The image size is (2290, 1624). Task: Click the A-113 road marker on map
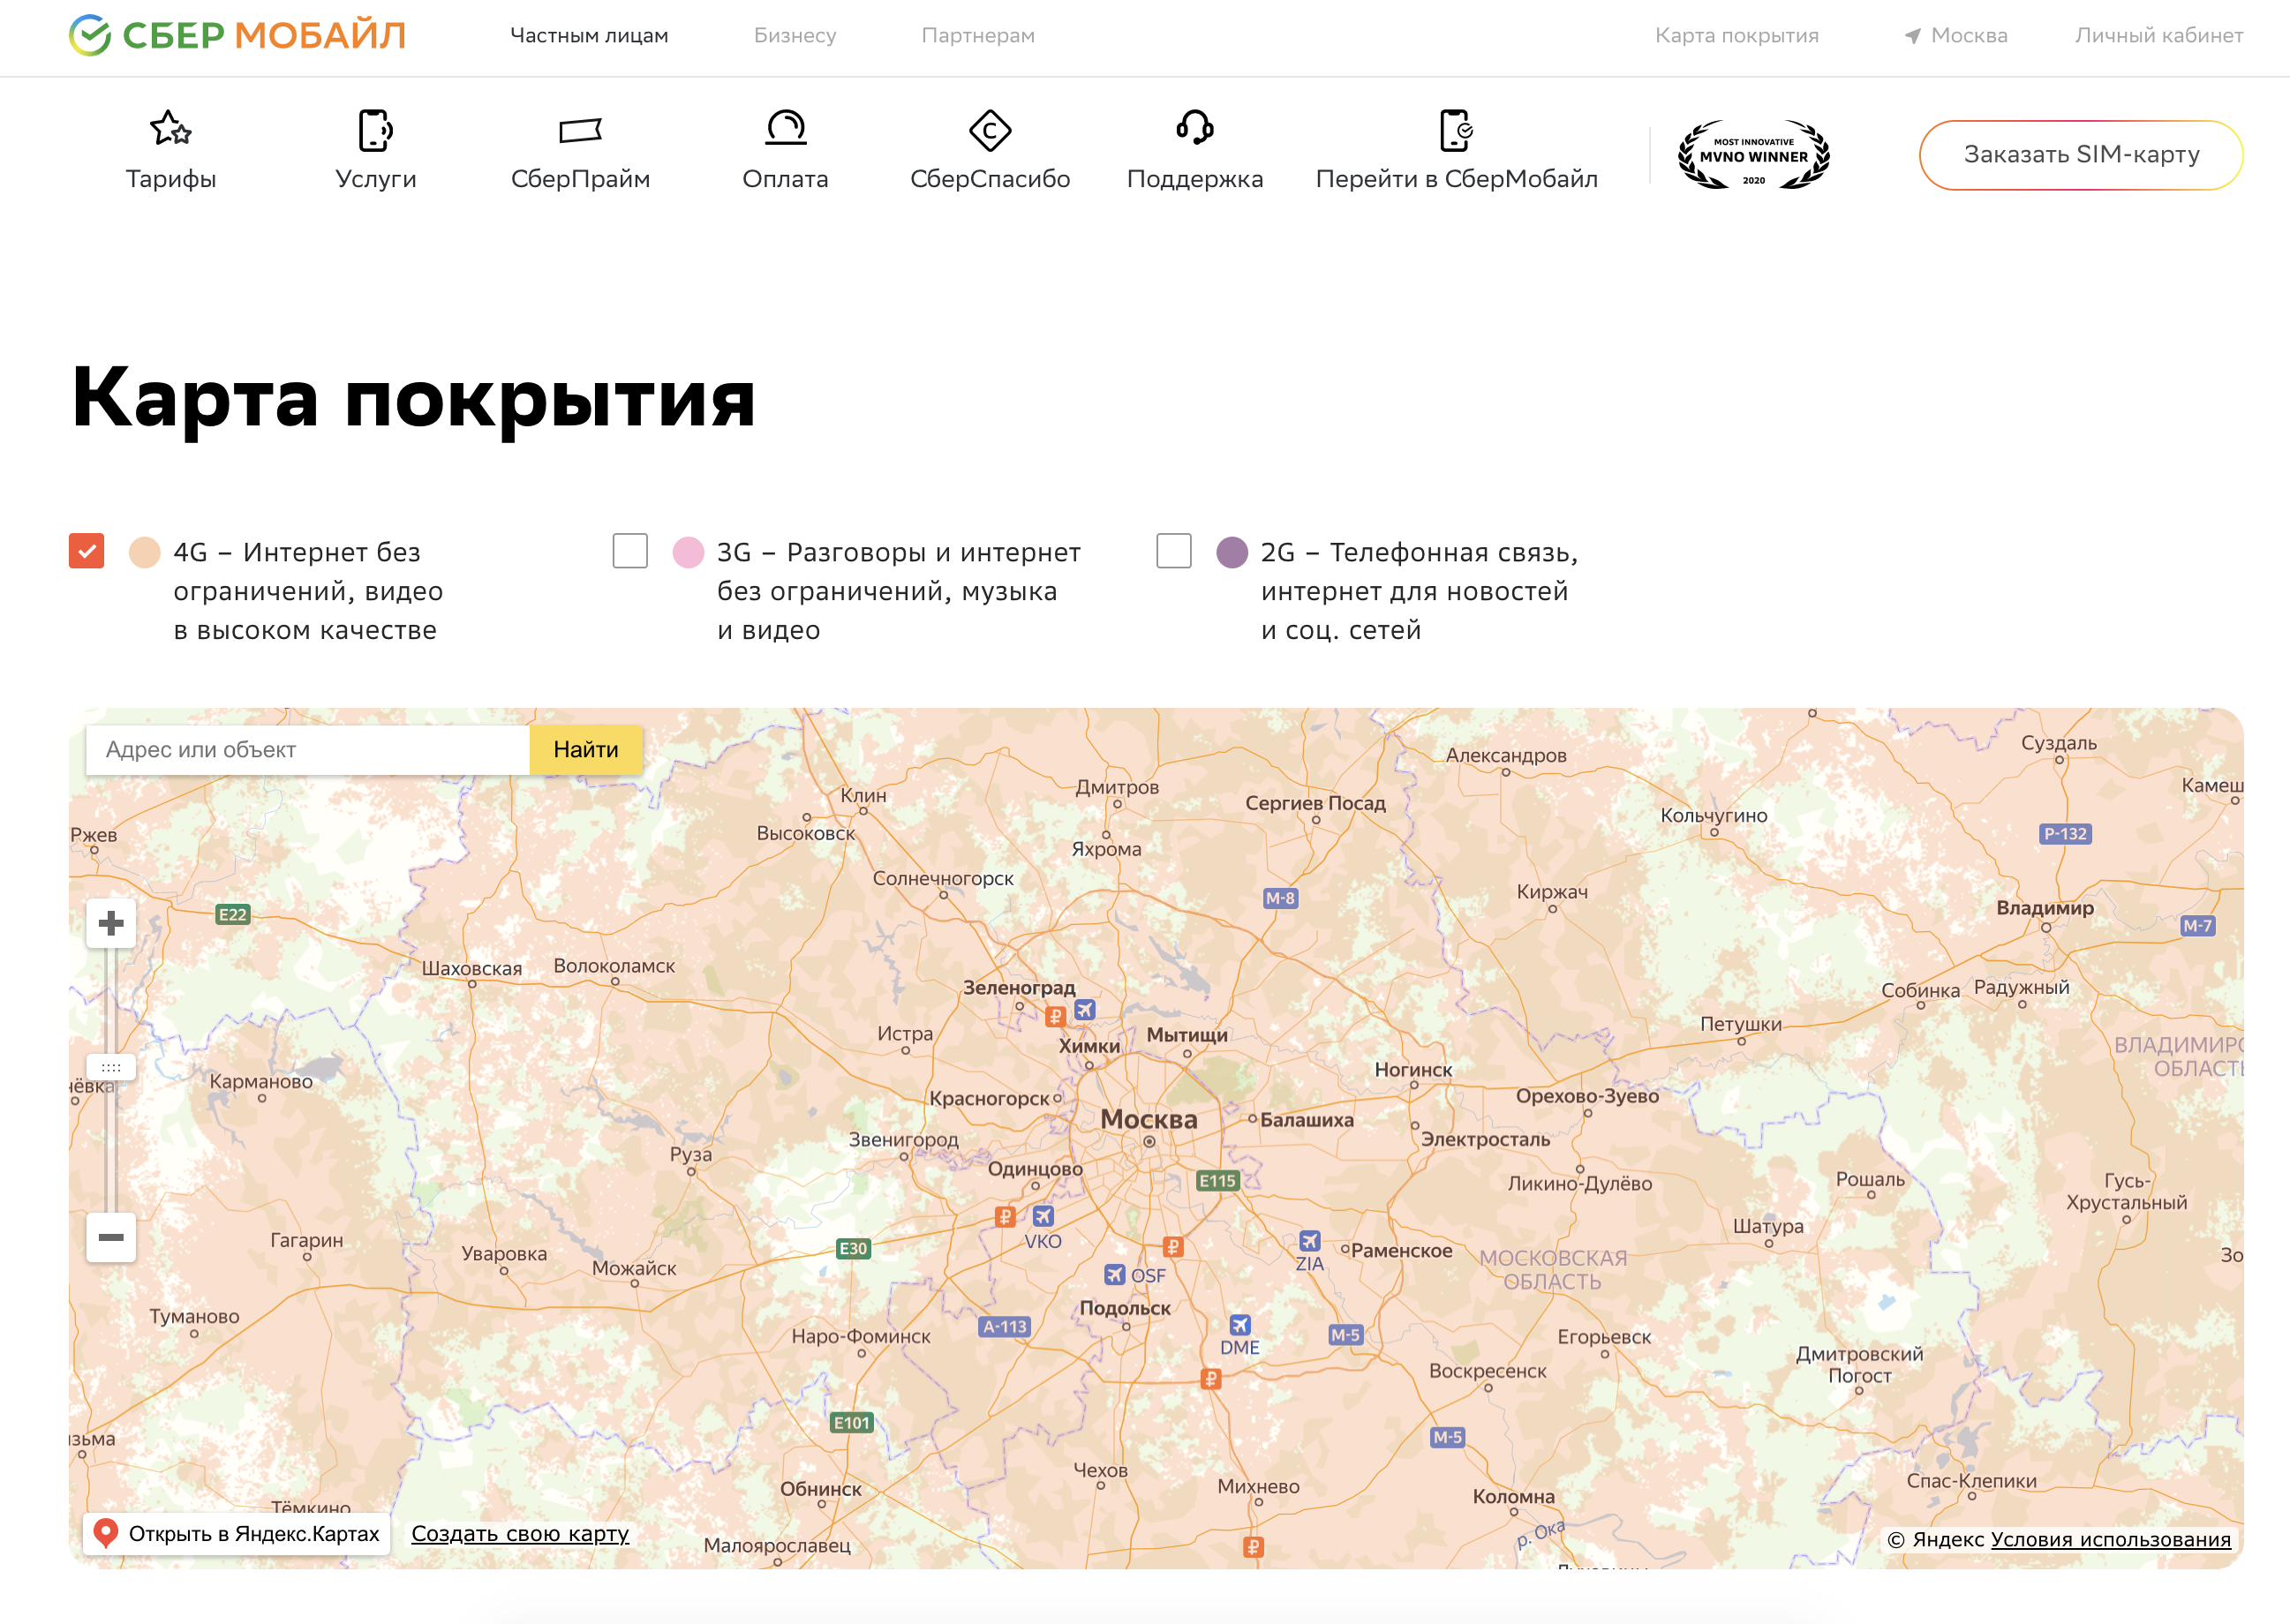coord(1004,1327)
